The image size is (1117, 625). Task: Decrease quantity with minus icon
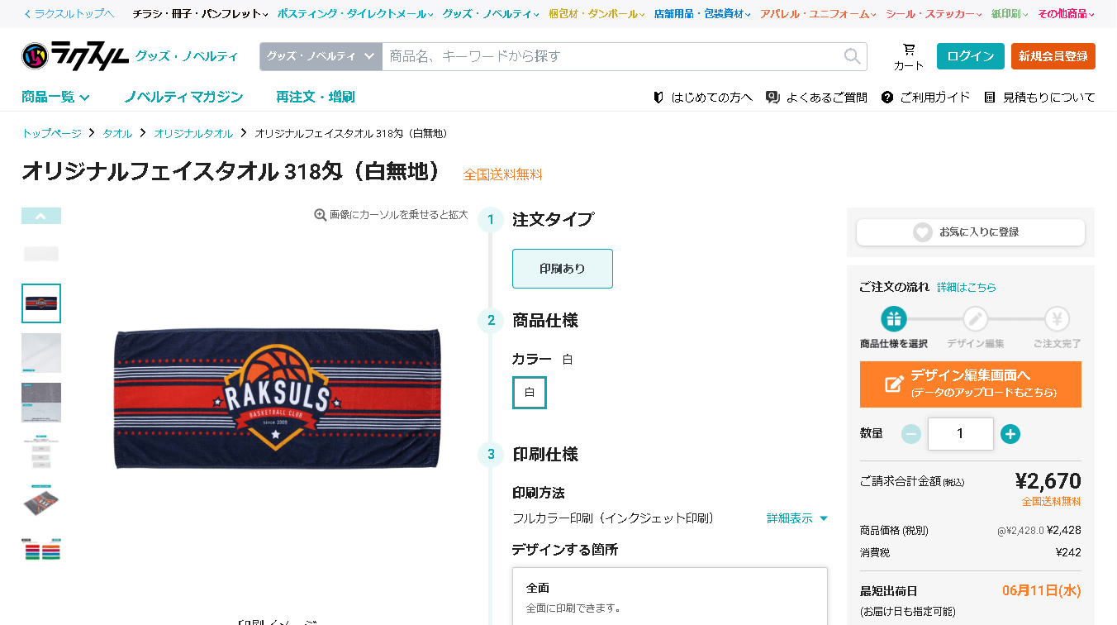(x=911, y=434)
